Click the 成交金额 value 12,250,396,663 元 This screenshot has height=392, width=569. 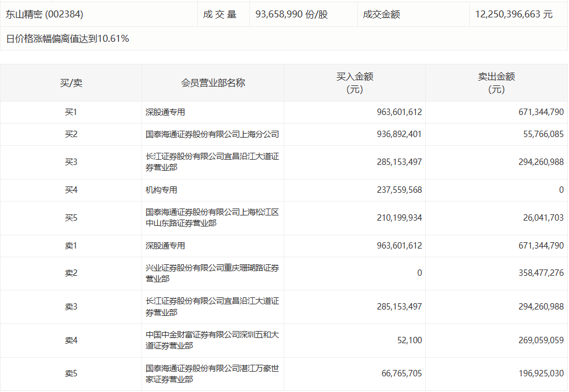[514, 15]
